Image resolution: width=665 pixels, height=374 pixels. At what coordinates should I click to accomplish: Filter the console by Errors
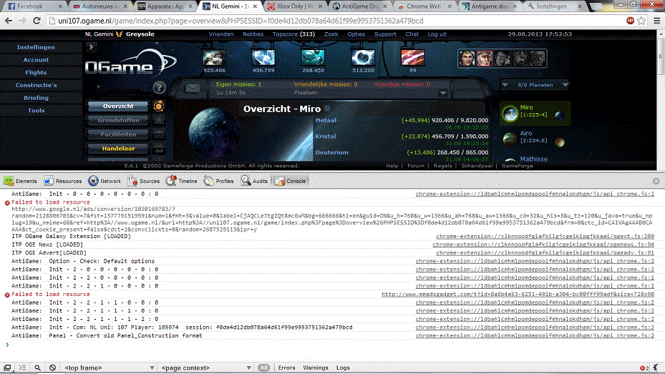pyautogui.click(x=287, y=368)
